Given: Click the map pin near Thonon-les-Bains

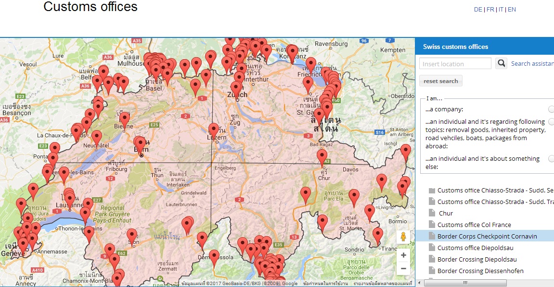Looking at the screenshot, I should [x=89, y=235].
